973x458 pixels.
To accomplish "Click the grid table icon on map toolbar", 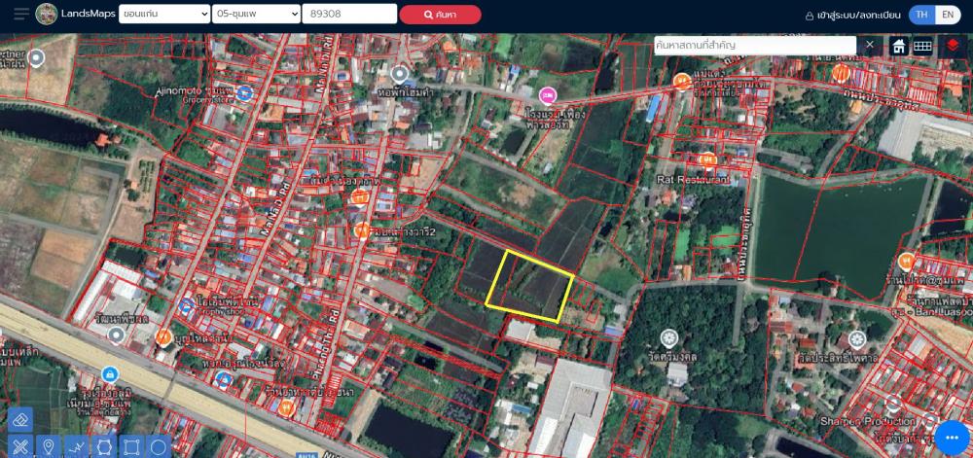I will (x=922, y=46).
